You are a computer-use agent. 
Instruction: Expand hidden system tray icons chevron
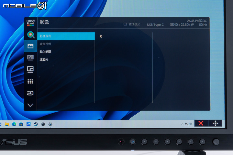pos(182,124)
